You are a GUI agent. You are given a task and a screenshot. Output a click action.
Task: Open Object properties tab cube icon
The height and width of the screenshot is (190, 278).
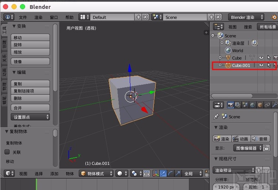pyautogui.click(x=260, y=105)
